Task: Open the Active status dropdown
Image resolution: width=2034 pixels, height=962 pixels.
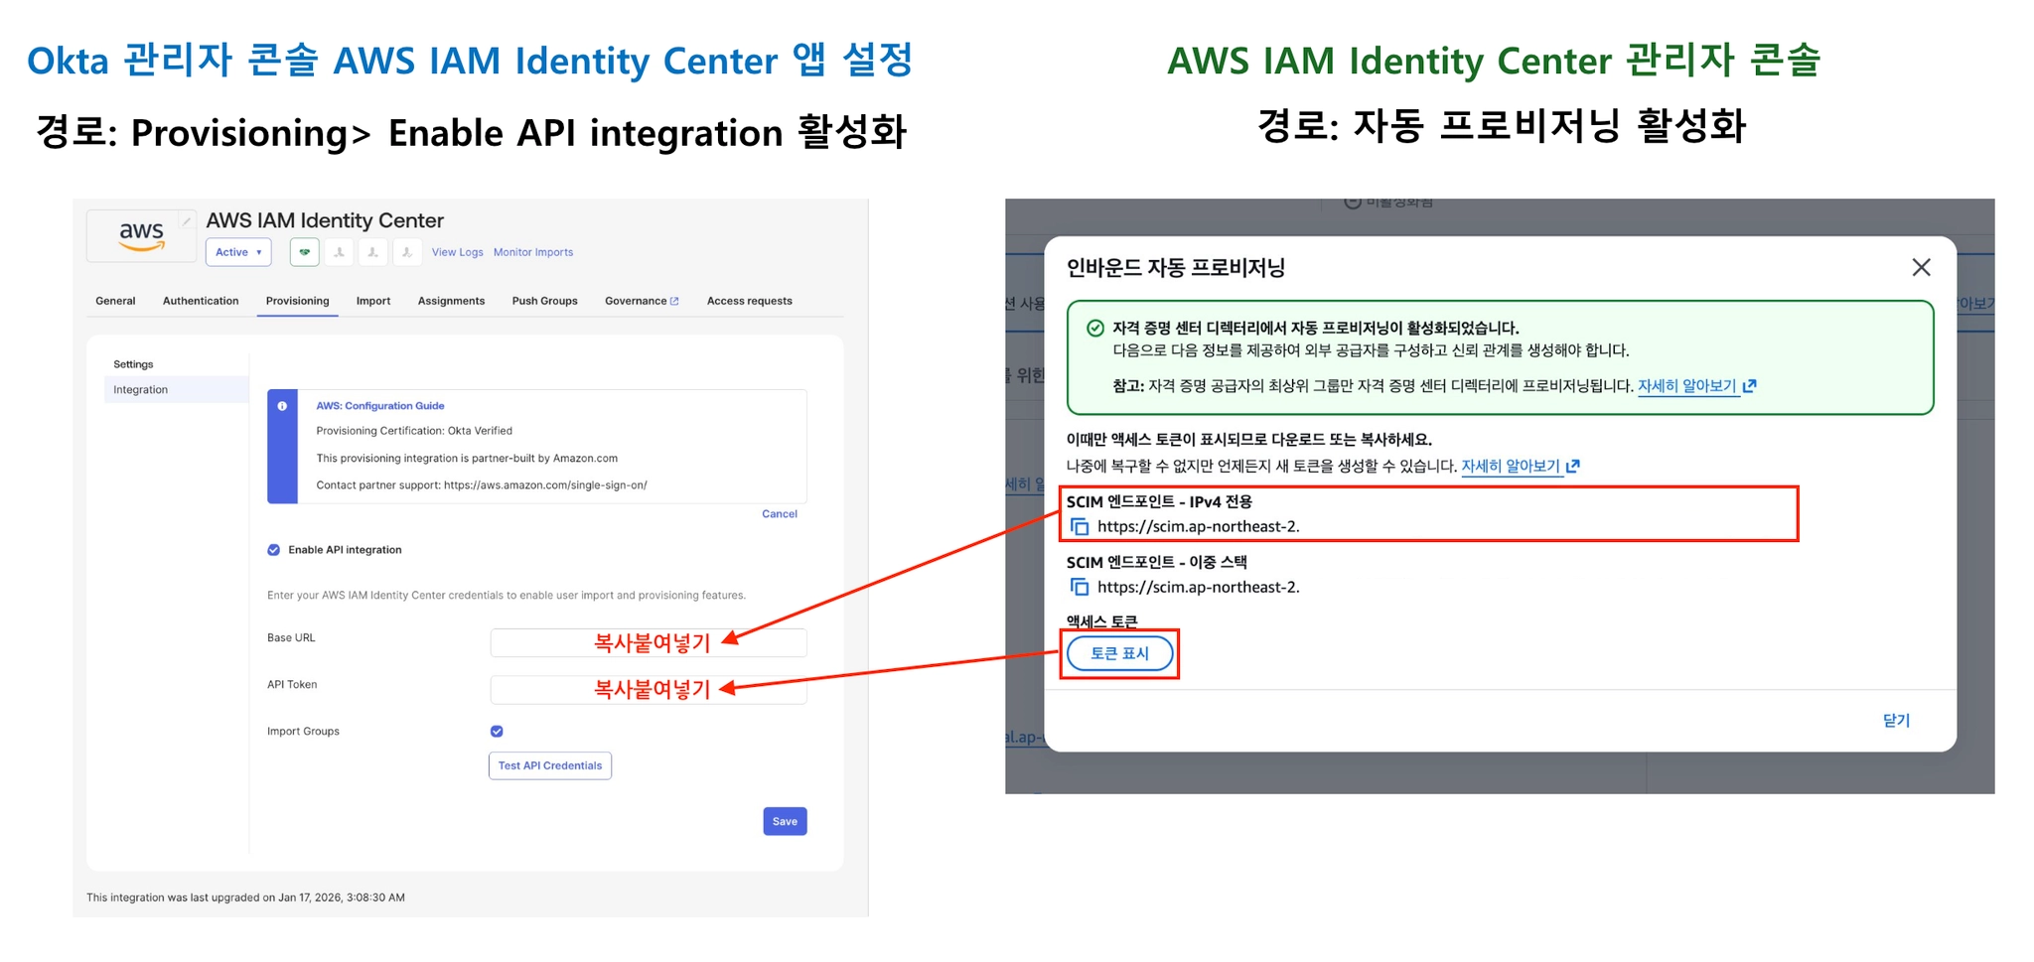Action: pos(238,252)
